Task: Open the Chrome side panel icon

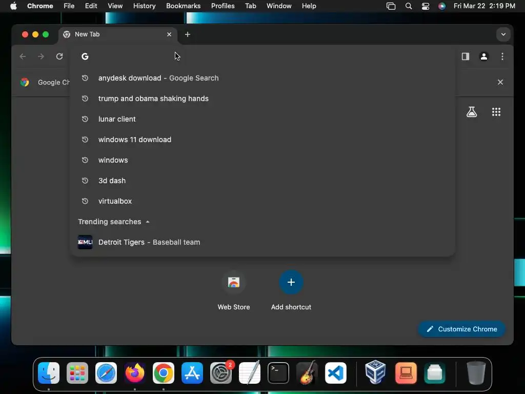Action: pos(466,56)
